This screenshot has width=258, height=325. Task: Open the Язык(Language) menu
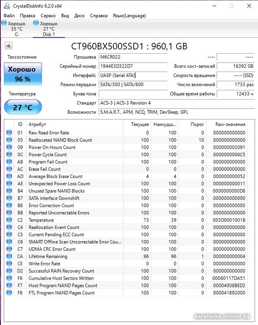pos(129,15)
